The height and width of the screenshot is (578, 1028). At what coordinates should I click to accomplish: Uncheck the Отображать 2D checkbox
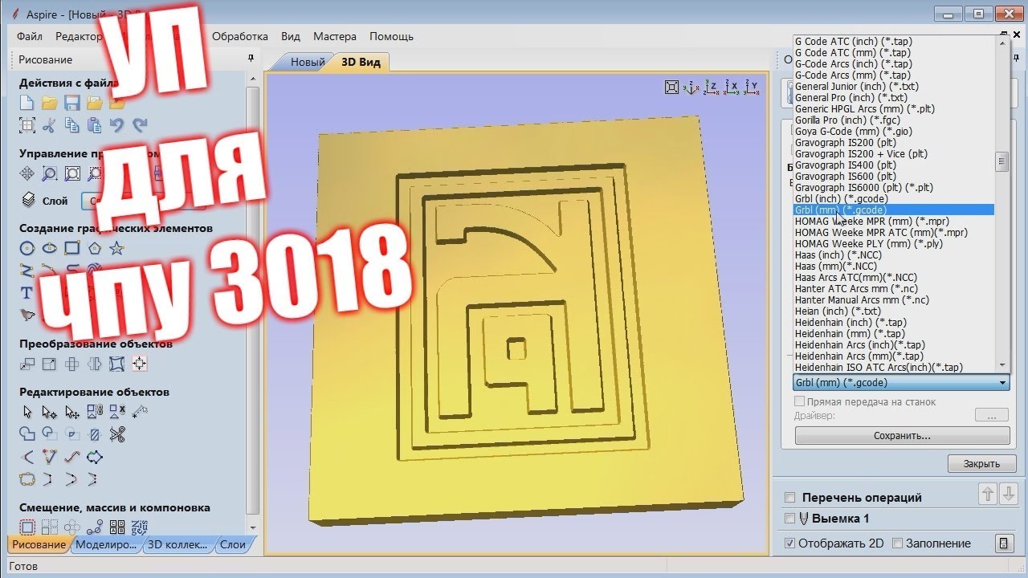[x=789, y=543]
